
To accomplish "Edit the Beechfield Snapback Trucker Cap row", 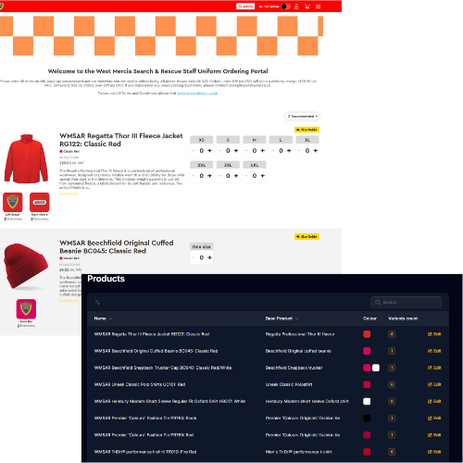I will pyautogui.click(x=434, y=368).
